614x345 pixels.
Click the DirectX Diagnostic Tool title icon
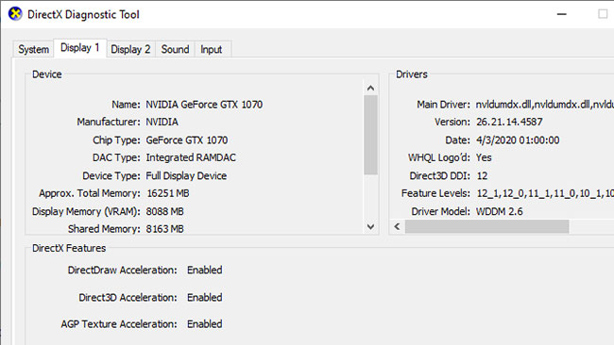[15, 14]
